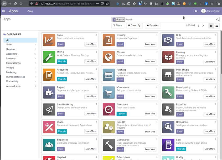Open the CRM card options menu
The height and width of the screenshot is (160, 222).
216,35
